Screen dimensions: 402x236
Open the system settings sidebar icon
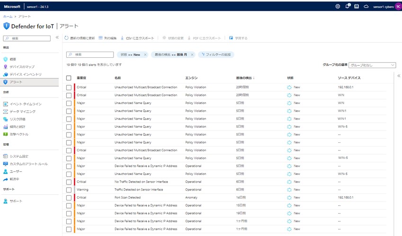pyautogui.click(x=5, y=156)
